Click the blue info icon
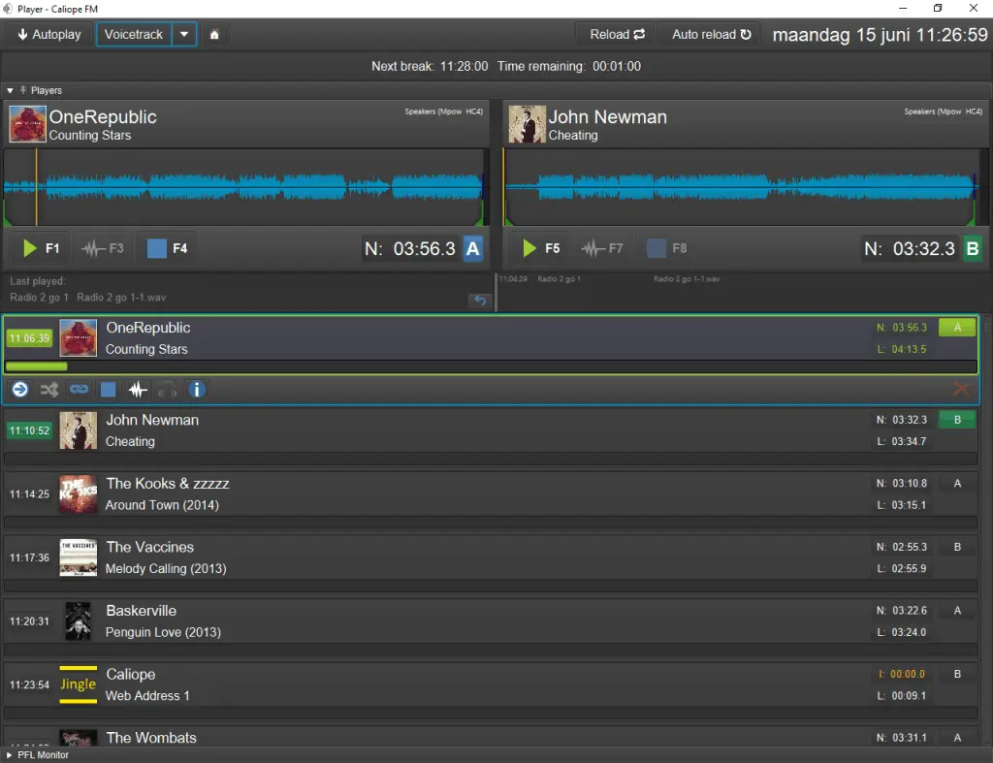This screenshot has height=763, width=993. coord(197,390)
